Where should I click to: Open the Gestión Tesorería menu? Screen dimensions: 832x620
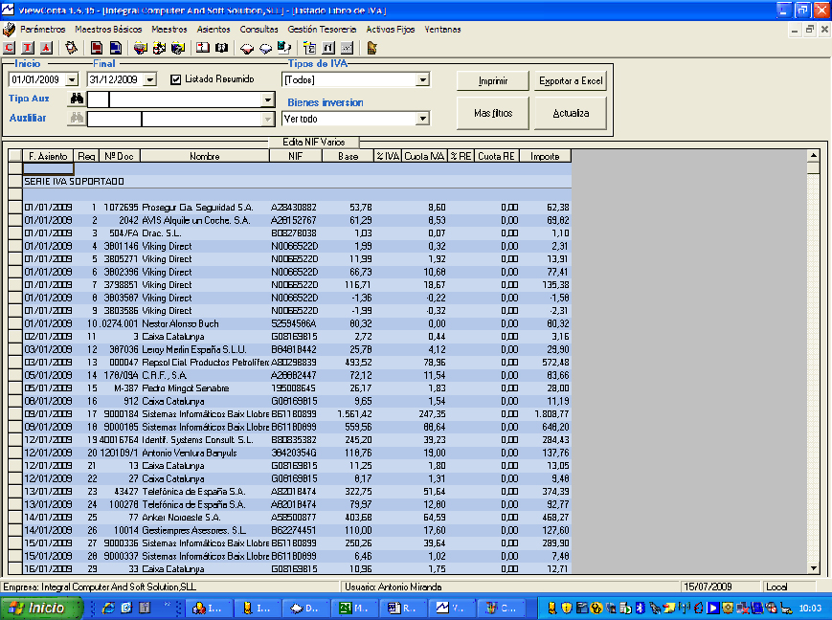[x=322, y=29]
